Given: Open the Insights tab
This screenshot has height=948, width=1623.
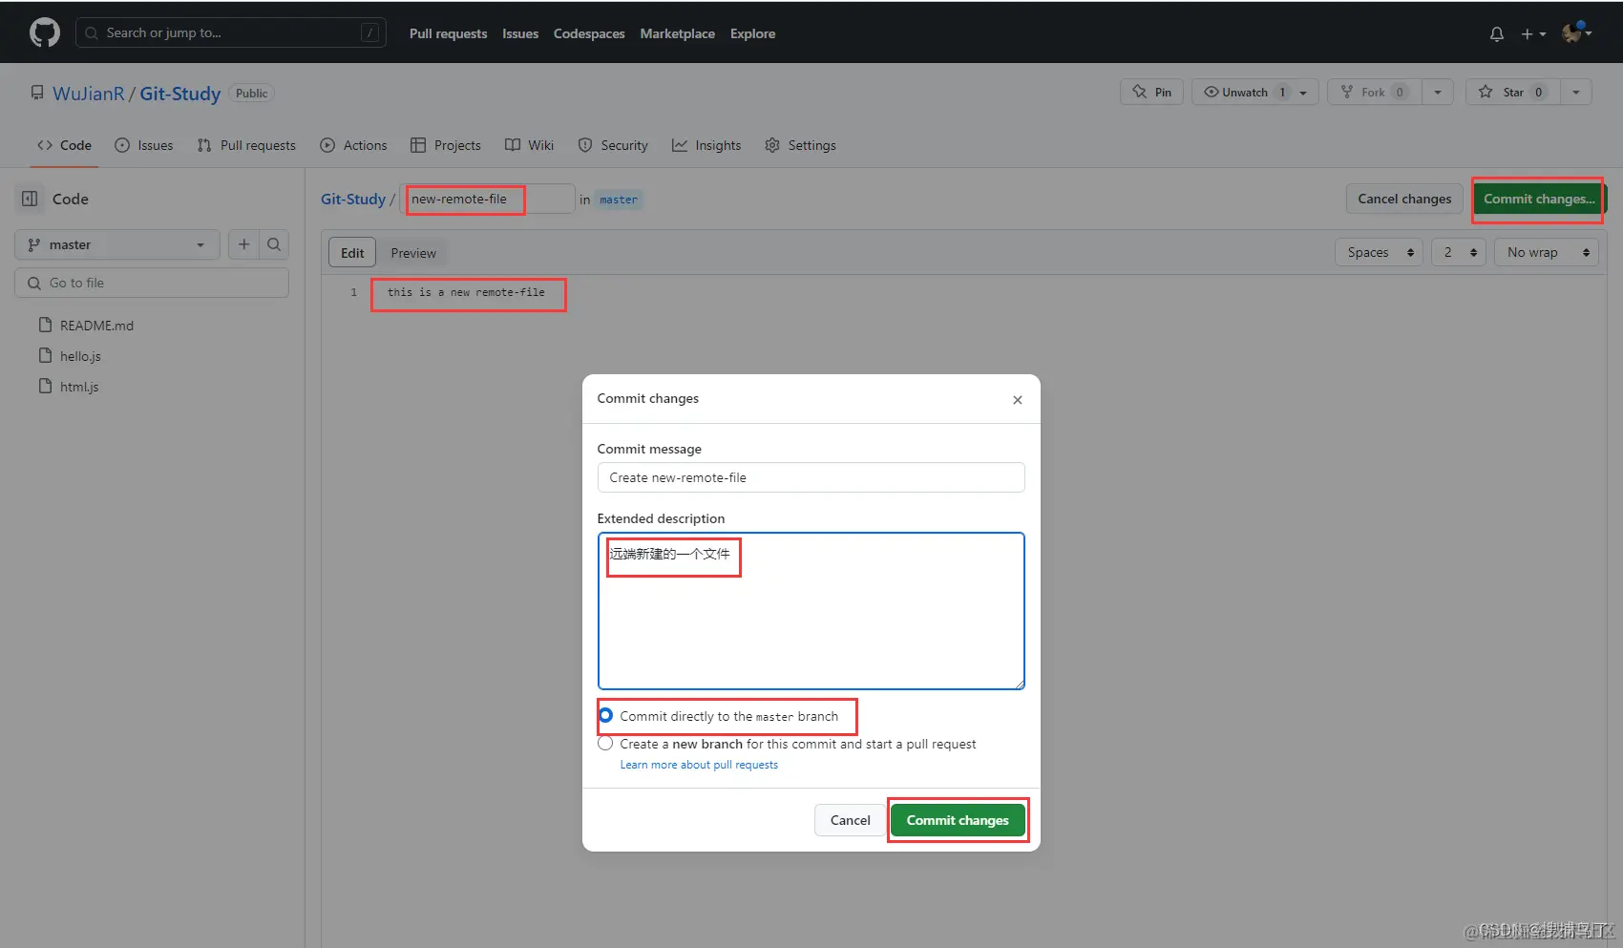Looking at the screenshot, I should click(x=706, y=145).
